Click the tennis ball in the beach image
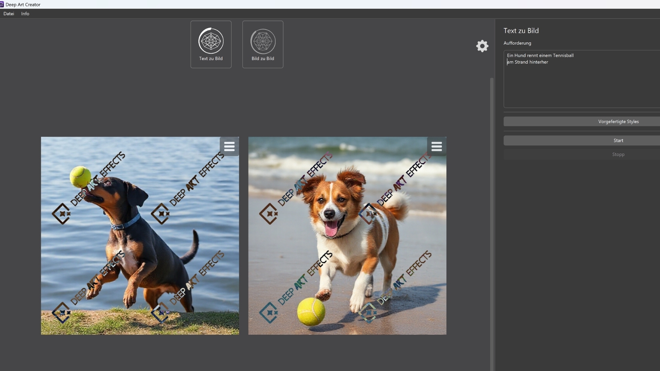 [311, 312]
